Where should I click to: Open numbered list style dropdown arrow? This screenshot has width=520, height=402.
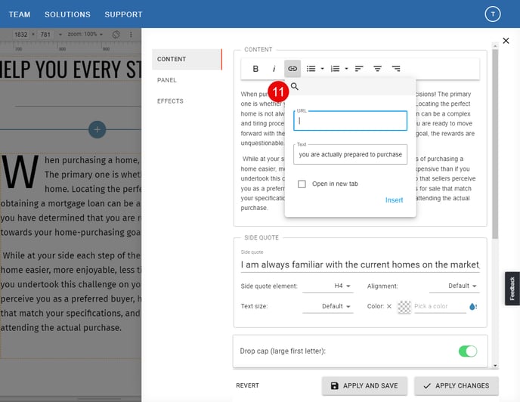coord(346,69)
